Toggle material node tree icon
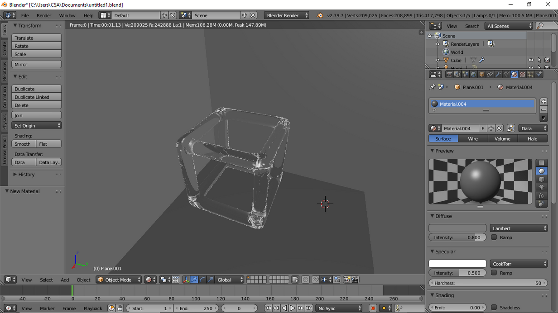This screenshot has height=313, width=558. (x=510, y=128)
